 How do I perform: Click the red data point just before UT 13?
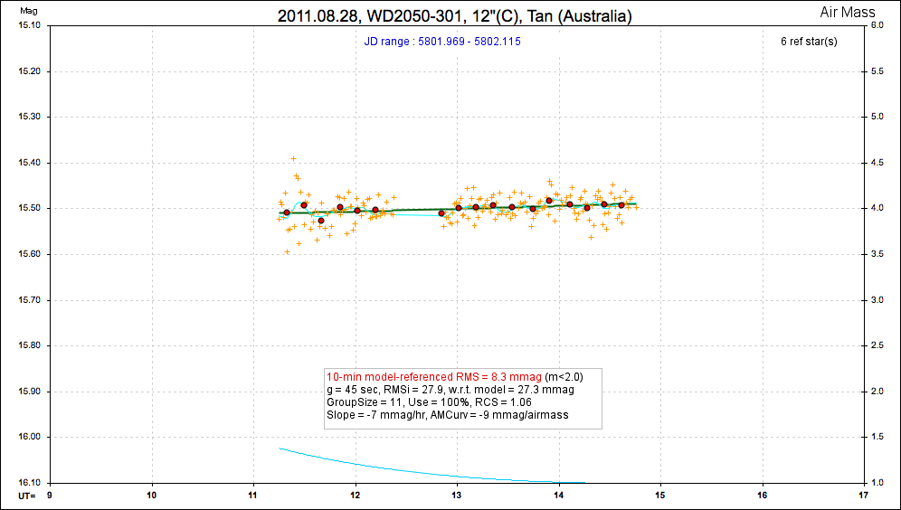(441, 213)
